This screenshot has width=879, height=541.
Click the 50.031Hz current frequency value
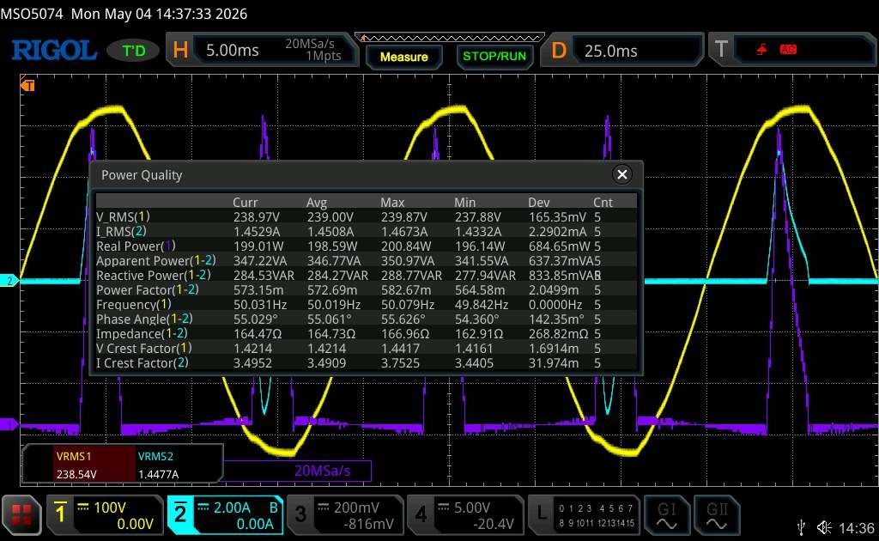pyautogui.click(x=260, y=304)
